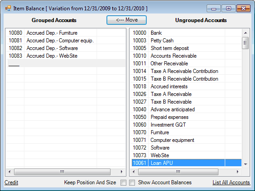Open the Credit link
This screenshot has height=191, width=255.
[x=11, y=182]
